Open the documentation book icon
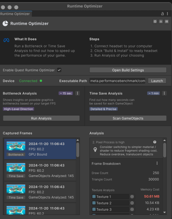Screen dimensions: 172x219 click(x=166, y=22)
